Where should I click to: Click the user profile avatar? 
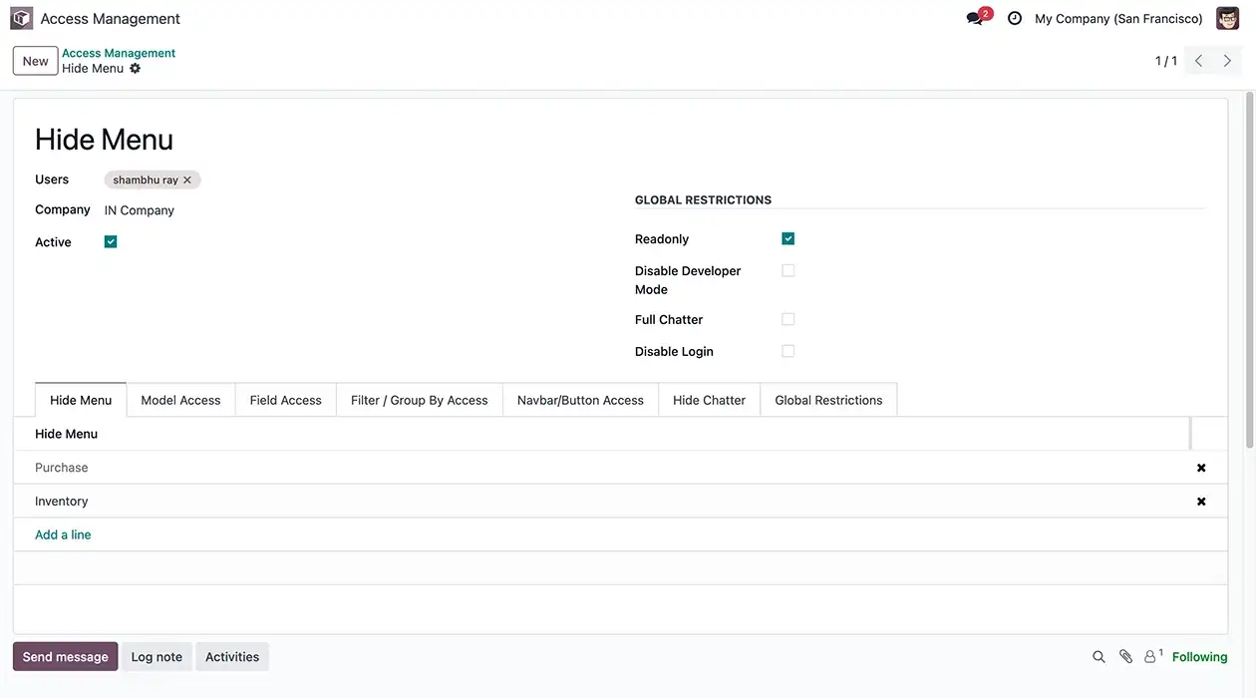tap(1227, 18)
